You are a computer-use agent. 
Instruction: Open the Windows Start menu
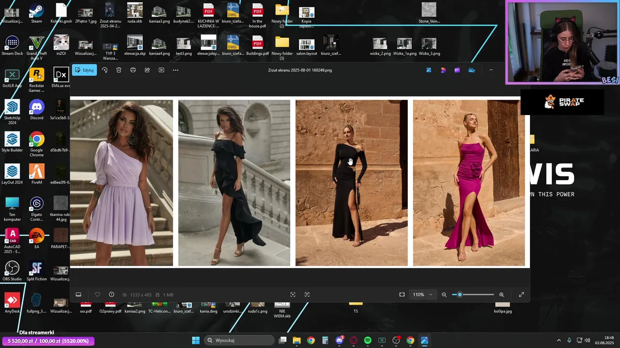click(196, 340)
